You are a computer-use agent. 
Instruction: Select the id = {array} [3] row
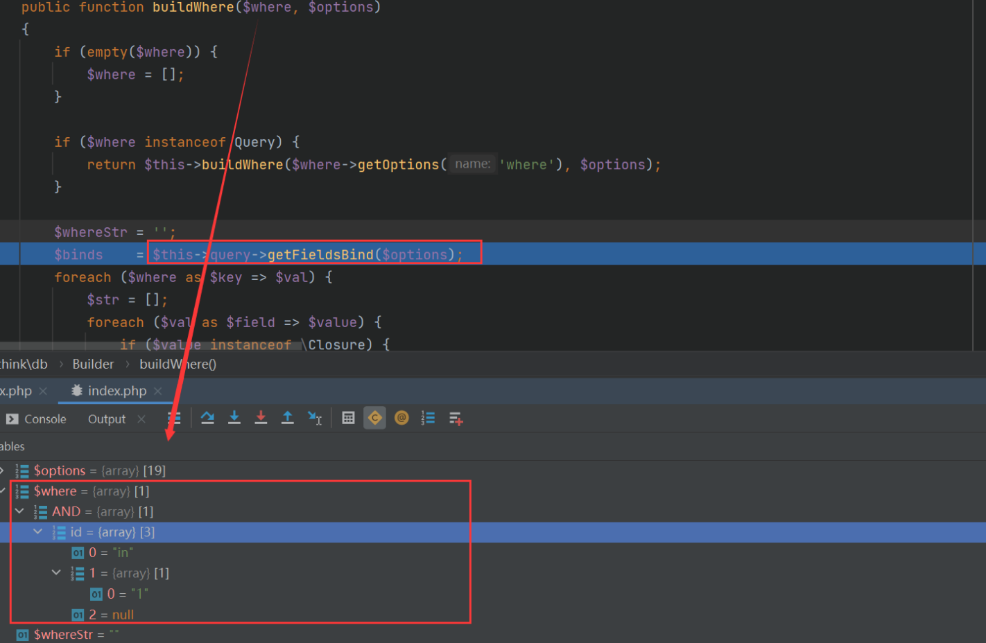click(x=493, y=532)
